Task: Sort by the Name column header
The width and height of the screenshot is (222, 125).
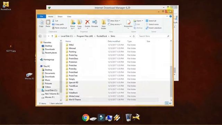Action: click(68, 41)
